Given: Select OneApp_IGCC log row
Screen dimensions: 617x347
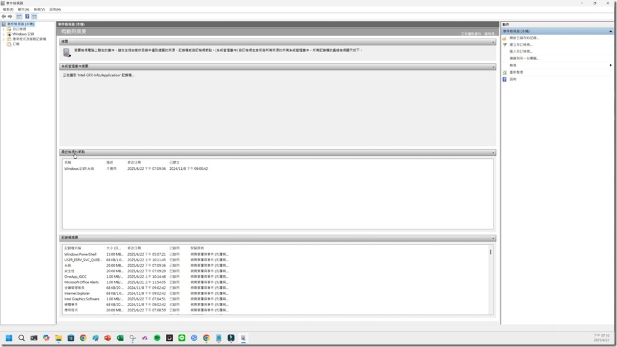Looking at the screenshot, I should click(146, 276).
